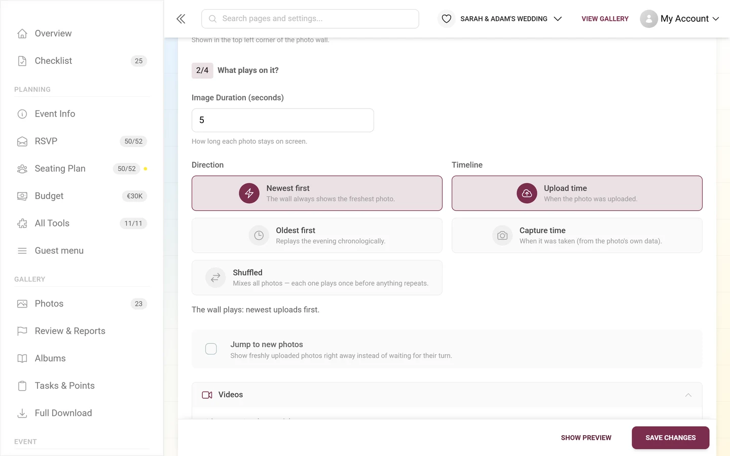The width and height of the screenshot is (730, 456).
Task: Click the clock icon in Oldest first
Action: 259,236
